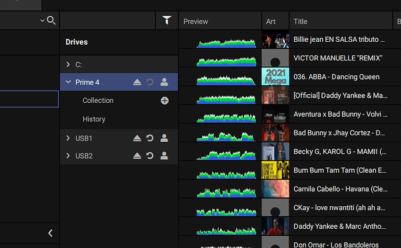Click the outlined field in left panel
Image resolution: width=401 pixels, height=248 pixels.
(29, 99)
